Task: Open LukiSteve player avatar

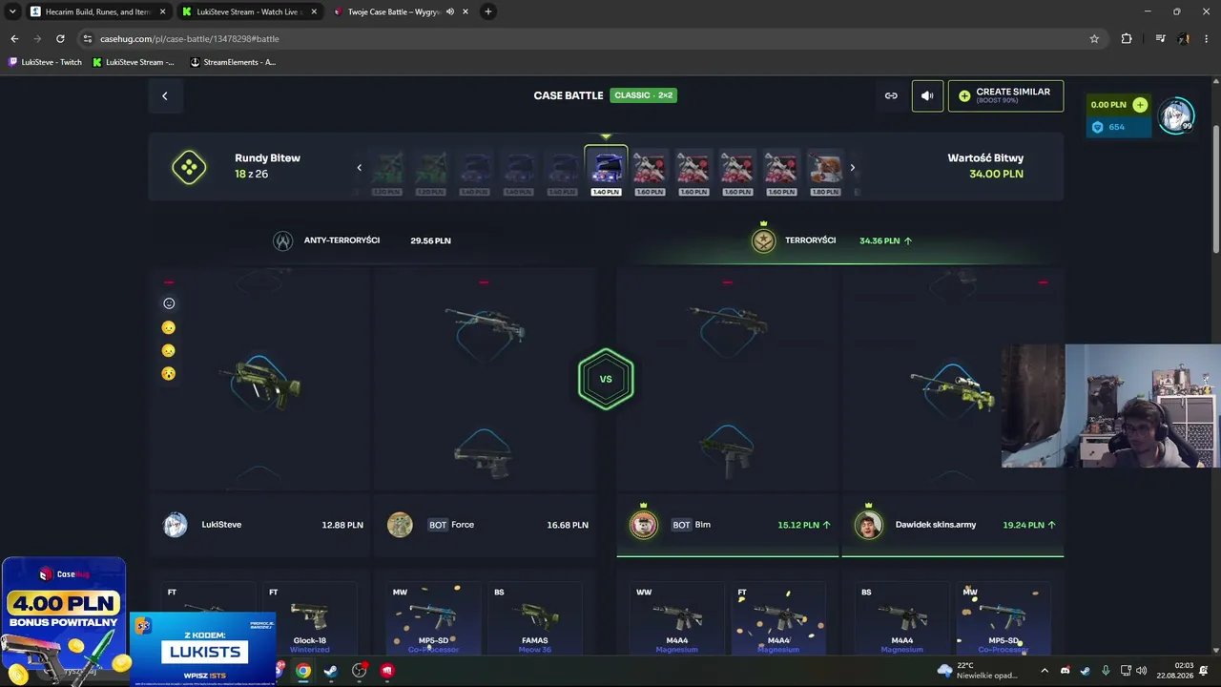Action: point(176,525)
